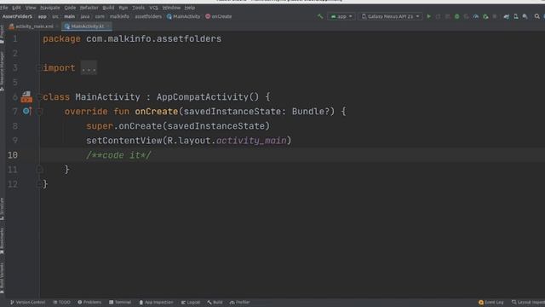Click line number 10 in the gutter
The width and height of the screenshot is (545, 307).
[13, 155]
